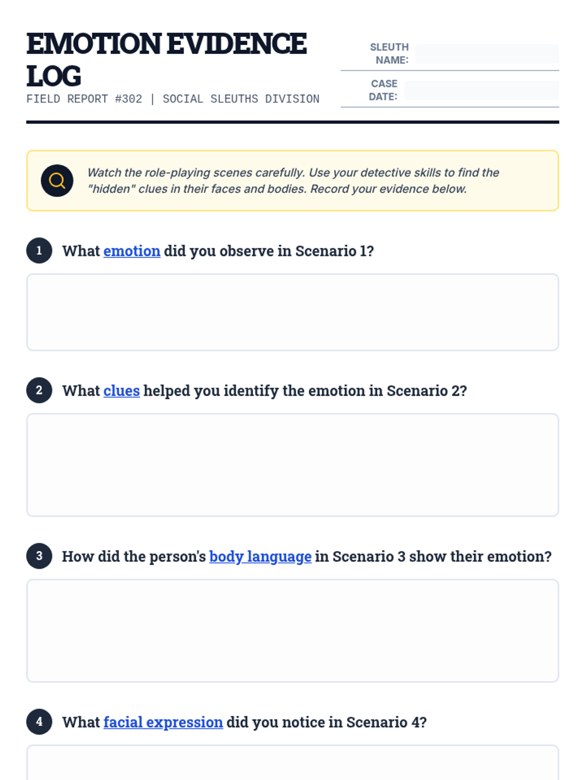The width and height of the screenshot is (585, 780).
Task: Click the Emotion Evidence Log title
Action: pos(166,59)
